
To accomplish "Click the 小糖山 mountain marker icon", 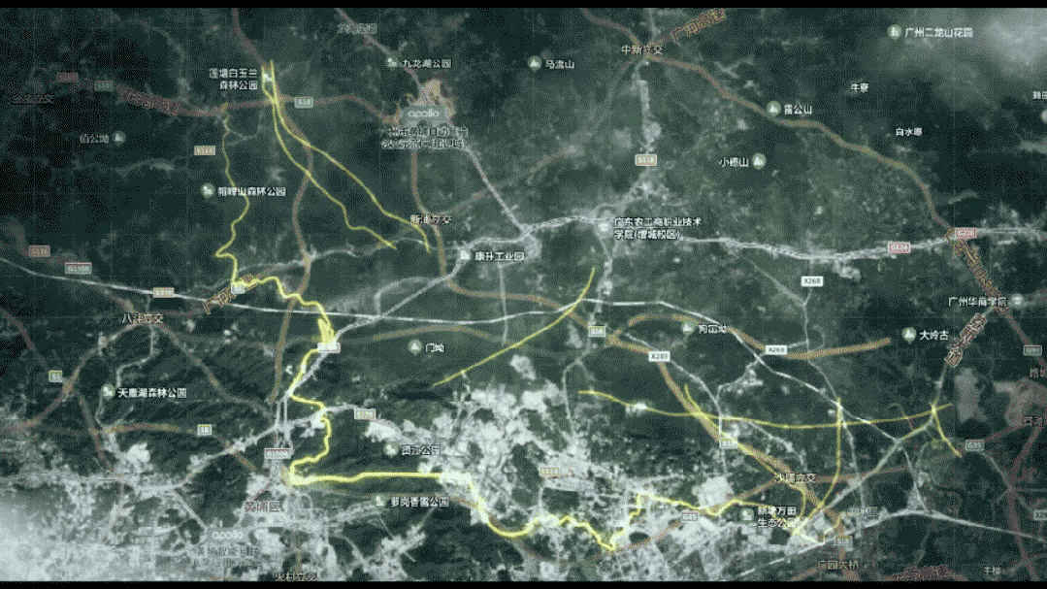I will point(760,160).
